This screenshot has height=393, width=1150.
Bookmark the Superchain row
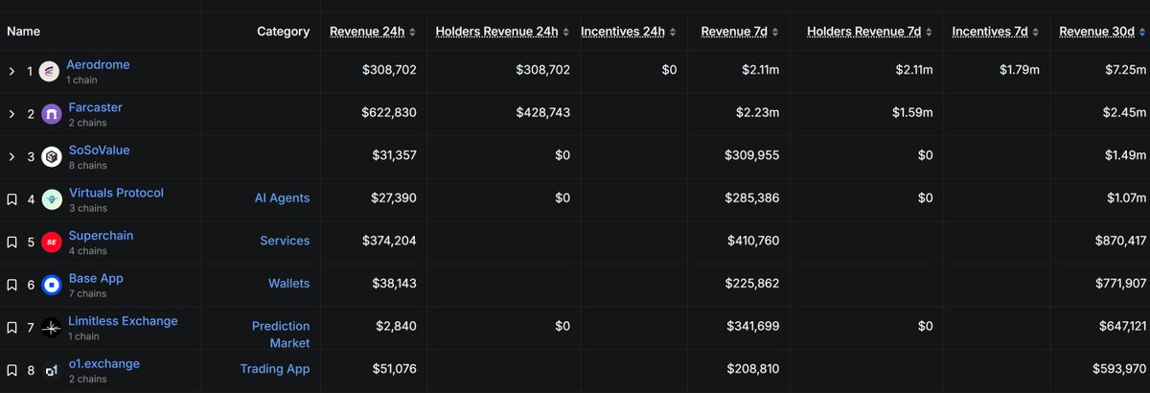12,243
